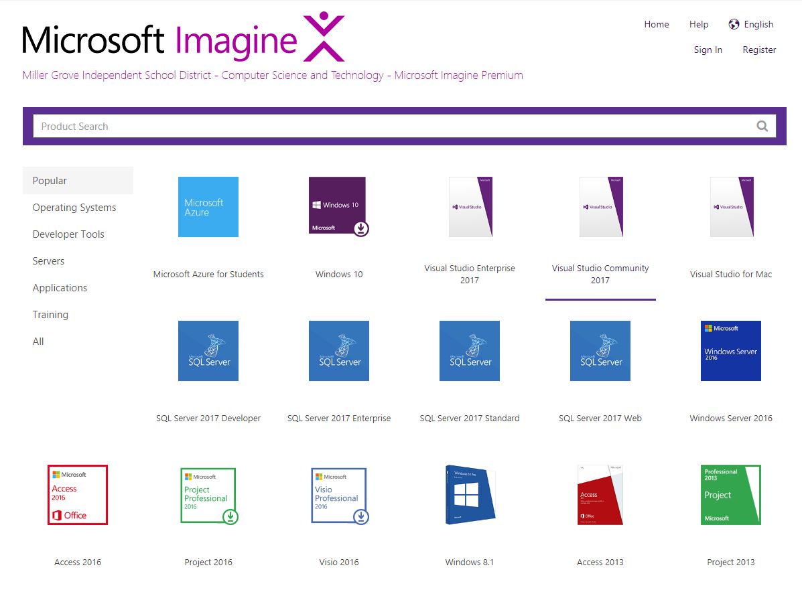Click the Visual Studio Enterprise 2017 label
802x596 pixels.
(x=470, y=274)
